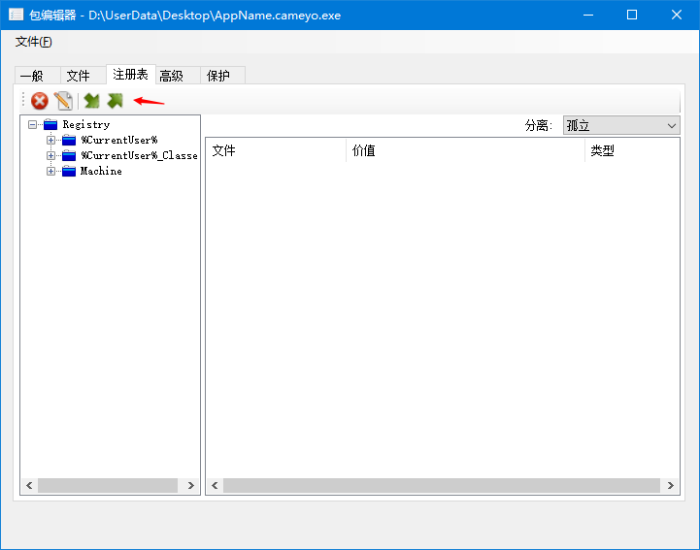Click the 文件 column header

(x=276, y=150)
